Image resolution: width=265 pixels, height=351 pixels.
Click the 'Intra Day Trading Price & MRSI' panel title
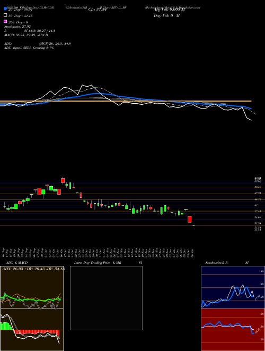point(108,263)
